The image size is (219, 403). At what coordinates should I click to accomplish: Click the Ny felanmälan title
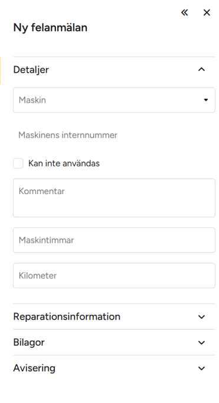(x=50, y=27)
